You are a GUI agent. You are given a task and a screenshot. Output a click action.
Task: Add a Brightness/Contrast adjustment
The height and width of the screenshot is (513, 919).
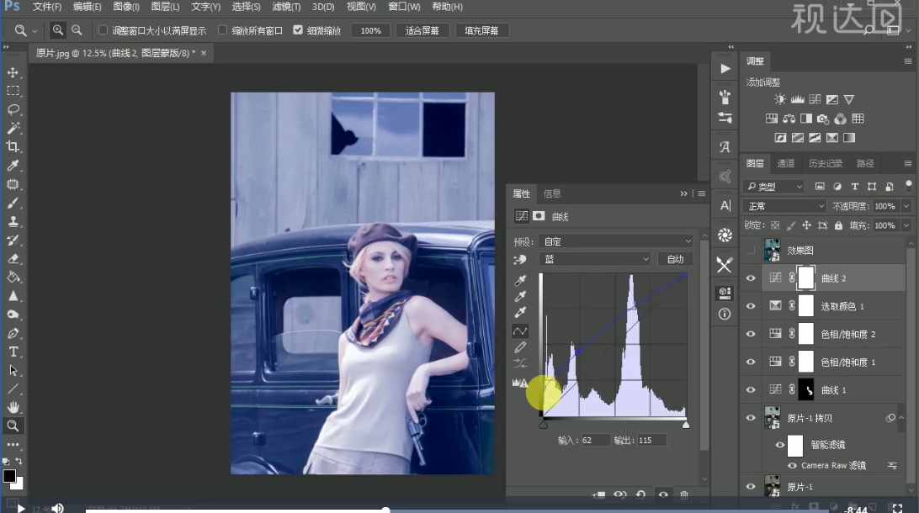click(779, 99)
